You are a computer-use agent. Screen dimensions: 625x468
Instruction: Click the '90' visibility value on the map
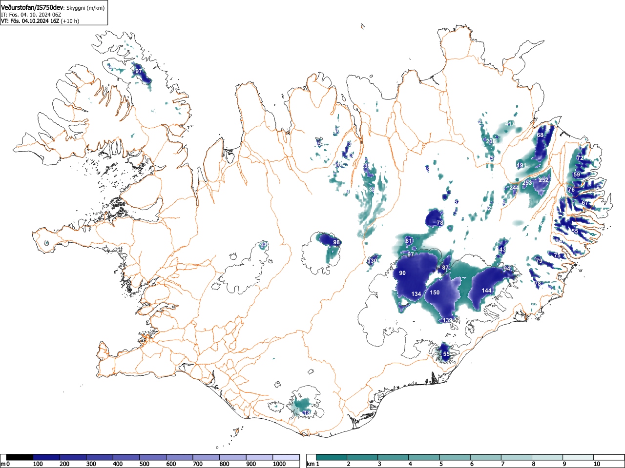point(402,273)
